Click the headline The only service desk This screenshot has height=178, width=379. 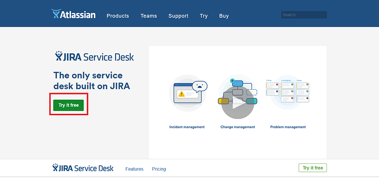(x=92, y=81)
